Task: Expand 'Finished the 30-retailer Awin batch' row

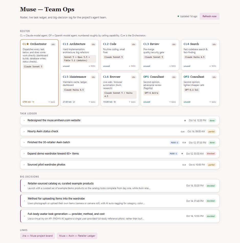Action: click(120, 142)
